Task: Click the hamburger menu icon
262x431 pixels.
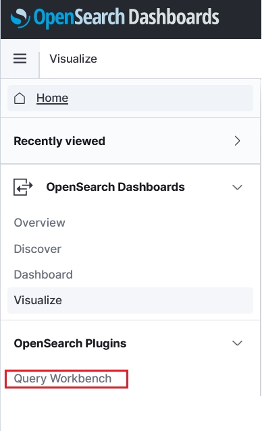Action: [x=20, y=59]
